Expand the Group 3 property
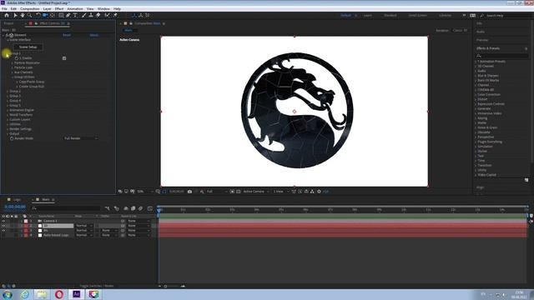Image resolution: width=534 pixels, height=300 pixels. pos(8,97)
